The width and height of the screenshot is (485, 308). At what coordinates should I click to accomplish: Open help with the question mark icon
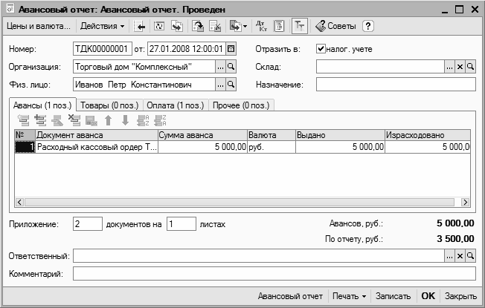click(x=367, y=26)
